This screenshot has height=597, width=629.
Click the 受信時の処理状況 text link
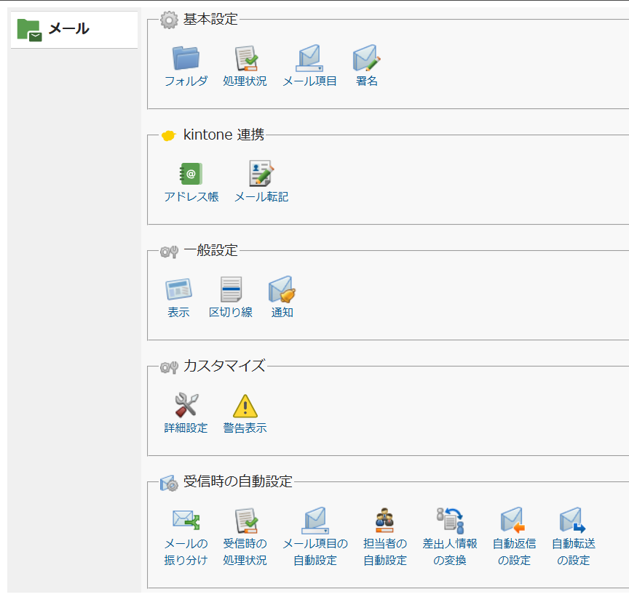pyautogui.click(x=245, y=552)
